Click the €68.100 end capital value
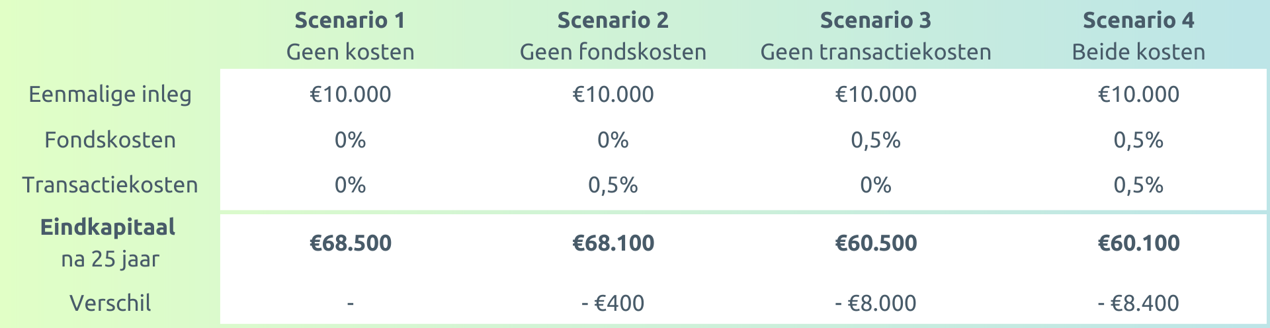Image resolution: width=1270 pixels, height=328 pixels. (613, 243)
